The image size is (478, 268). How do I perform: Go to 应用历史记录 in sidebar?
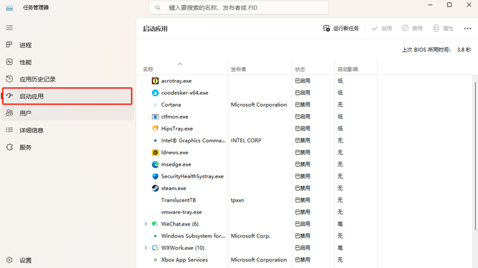(37, 79)
